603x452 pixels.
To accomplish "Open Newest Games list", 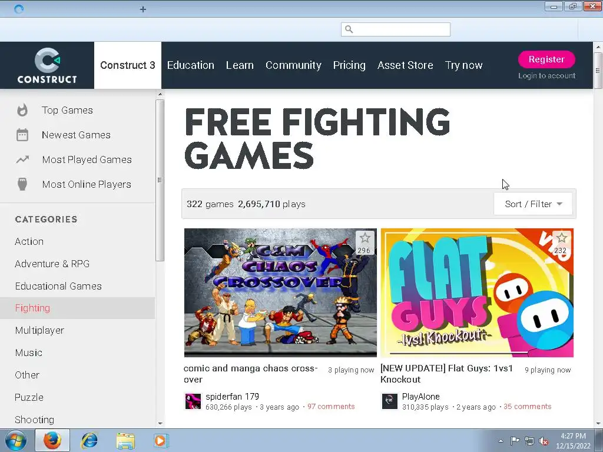I will (76, 135).
